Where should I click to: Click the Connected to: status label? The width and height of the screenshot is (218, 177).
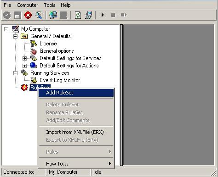pos(18,172)
